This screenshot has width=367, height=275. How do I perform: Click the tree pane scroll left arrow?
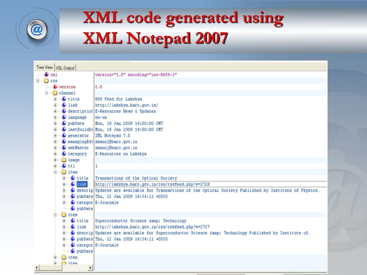pyautogui.click(x=37, y=267)
